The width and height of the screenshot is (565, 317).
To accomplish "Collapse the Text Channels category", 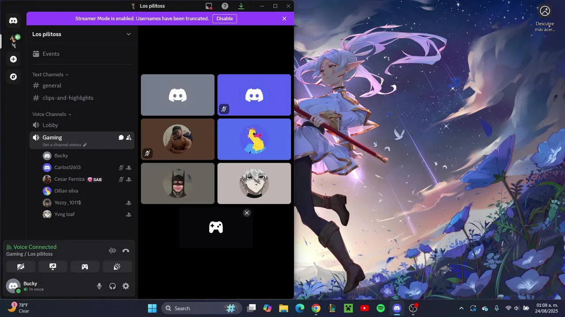I will click(x=50, y=74).
